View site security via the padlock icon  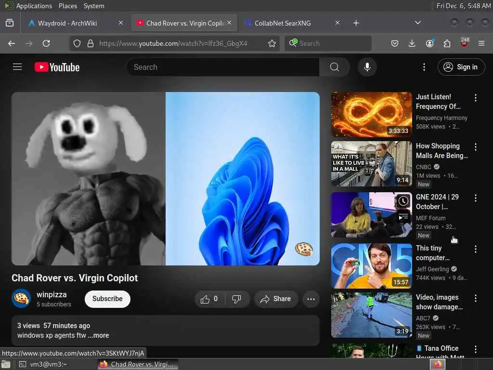pos(91,43)
